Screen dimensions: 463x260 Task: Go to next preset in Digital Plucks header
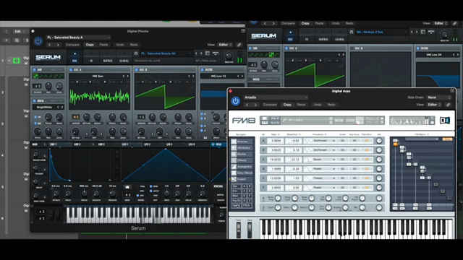tap(58, 45)
